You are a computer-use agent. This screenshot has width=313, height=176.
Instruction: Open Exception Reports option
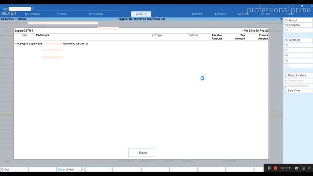click(298, 86)
